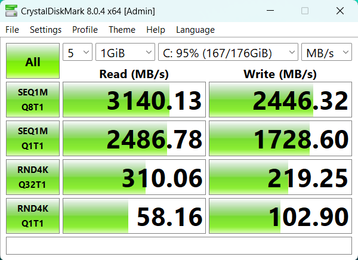Expand the test count dropdown showing 5

click(78, 52)
